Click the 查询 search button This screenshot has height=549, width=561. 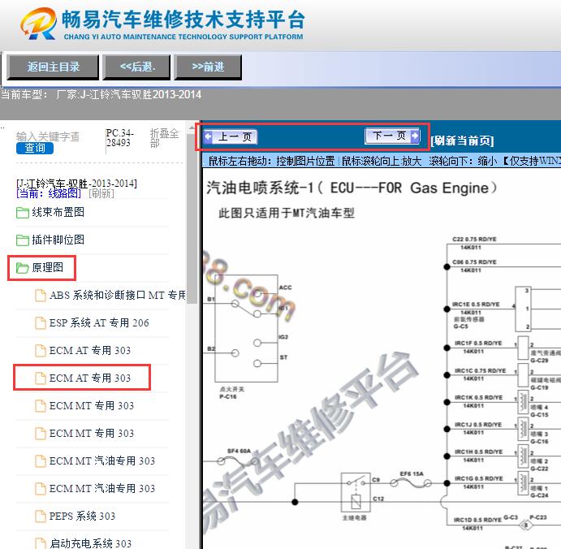35,148
